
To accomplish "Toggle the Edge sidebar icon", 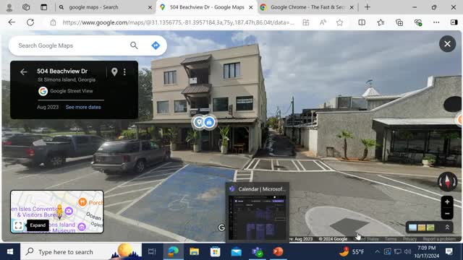I will click(x=454, y=22).
